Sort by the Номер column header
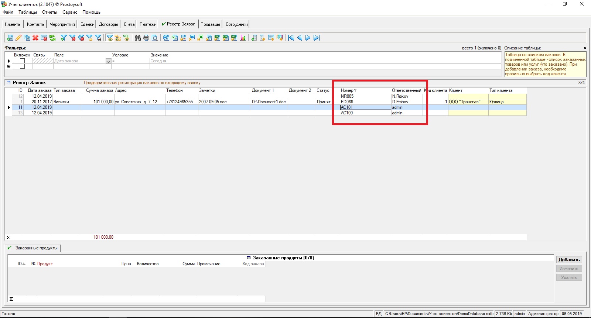 click(x=349, y=90)
